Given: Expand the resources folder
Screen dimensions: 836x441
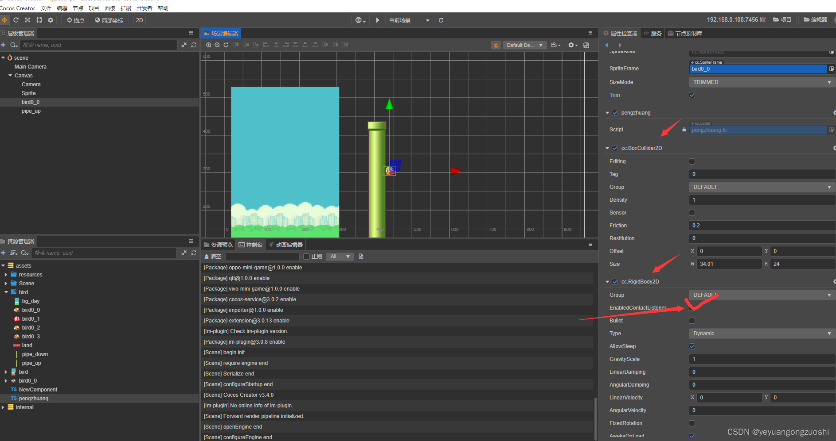Looking at the screenshot, I should click(6, 275).
